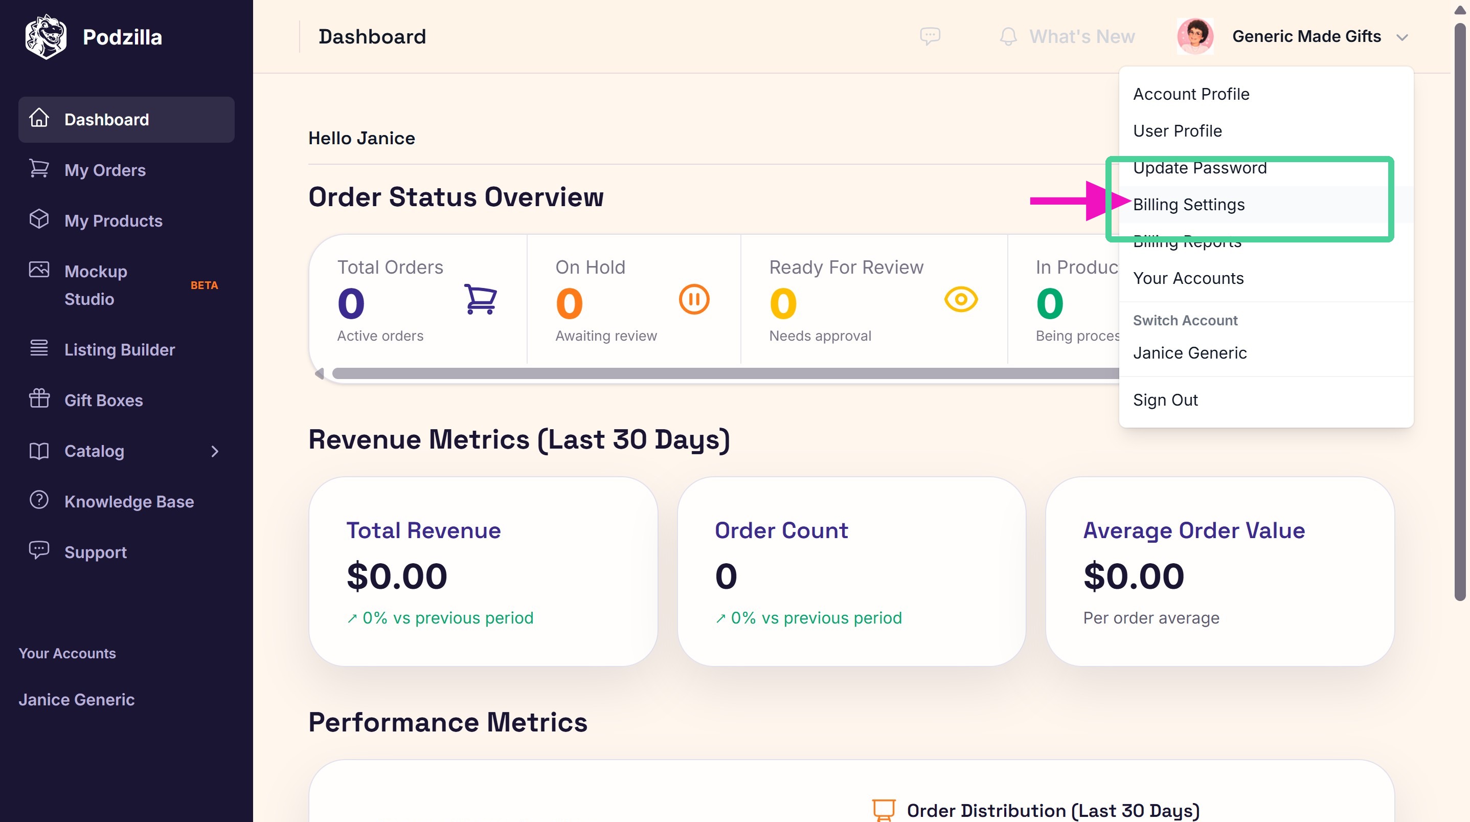Click the Support chat bubble icon
Image resolution: width=1470 pixels, height=822 pixels.
pos(39,551)
